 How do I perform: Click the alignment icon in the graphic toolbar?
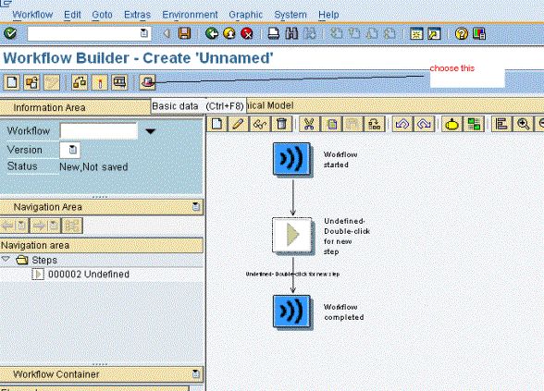point(501,124)
